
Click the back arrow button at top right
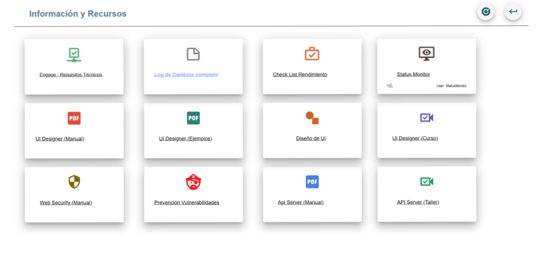point(513,12)
